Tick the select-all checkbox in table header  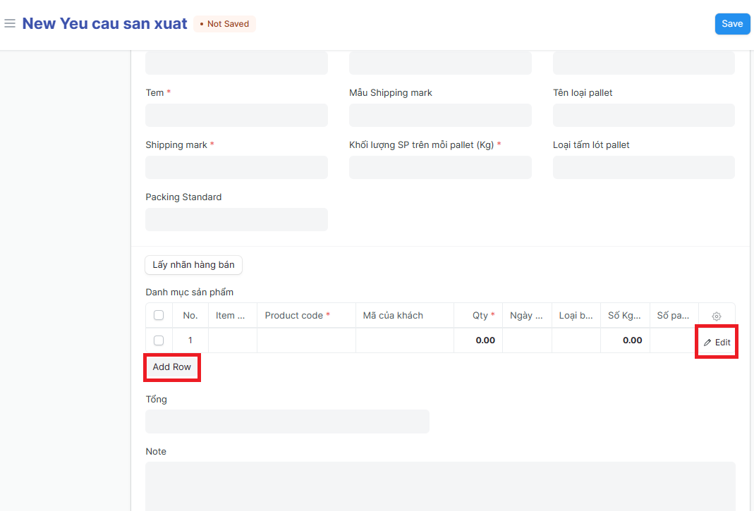pyautogui.click(x=159, y=316)
